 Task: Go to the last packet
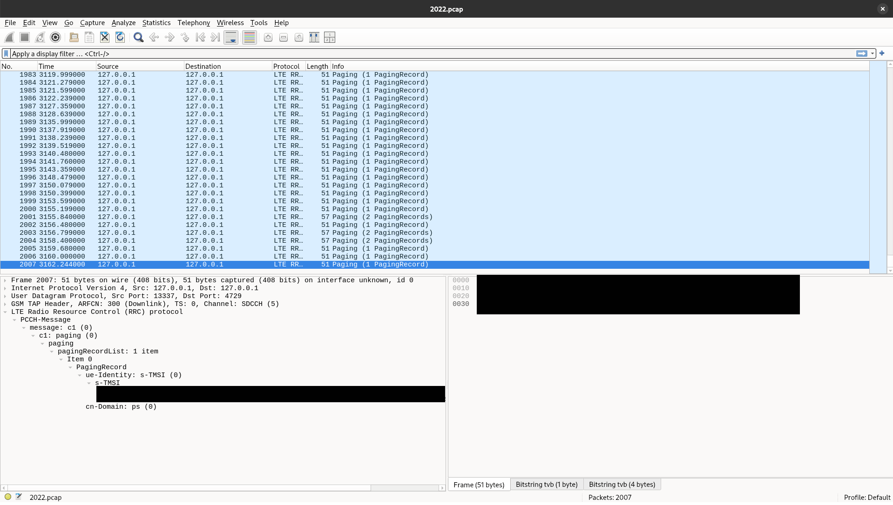click(215, 37)
